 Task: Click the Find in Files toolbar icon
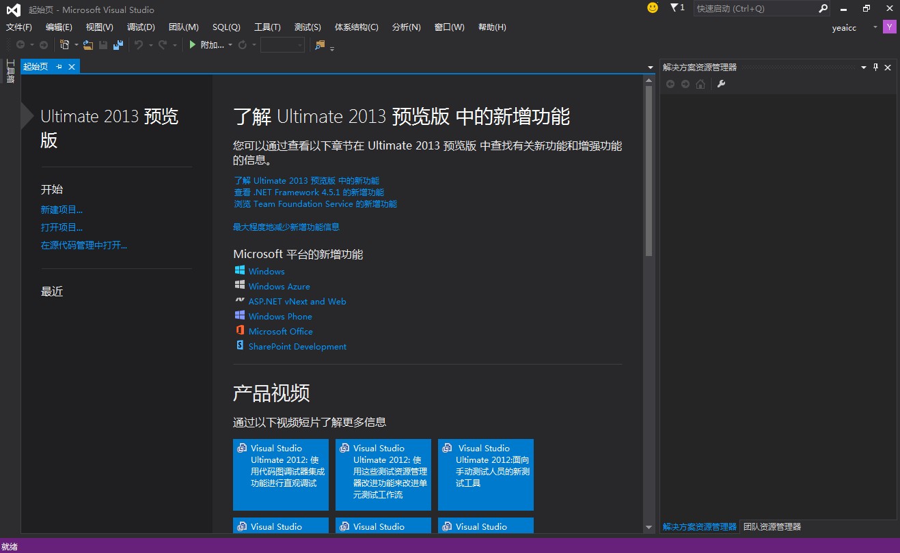point(319,45)
